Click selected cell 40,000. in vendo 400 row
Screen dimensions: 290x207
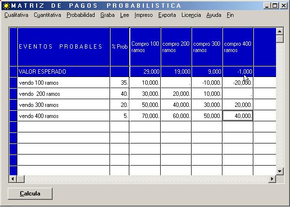[x=238, y=116]
